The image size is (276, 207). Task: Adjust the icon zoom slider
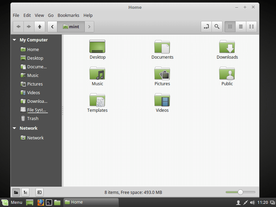(240, 192)
